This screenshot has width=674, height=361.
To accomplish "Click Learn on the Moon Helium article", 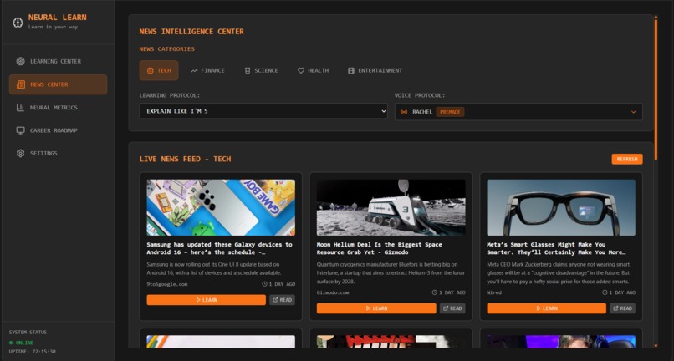I will [x=376, y=308].
